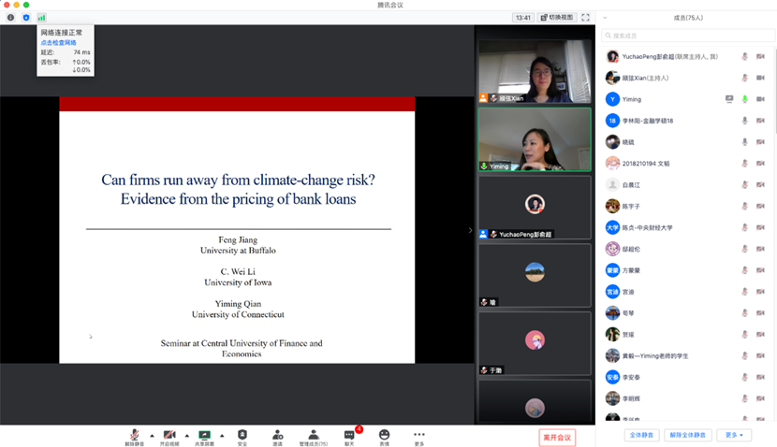777x447 pixels.
Task: Open manage members (75) panel
Action: (313, 435)
